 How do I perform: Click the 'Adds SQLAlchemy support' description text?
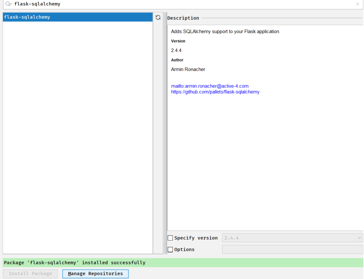pos(225,31)
